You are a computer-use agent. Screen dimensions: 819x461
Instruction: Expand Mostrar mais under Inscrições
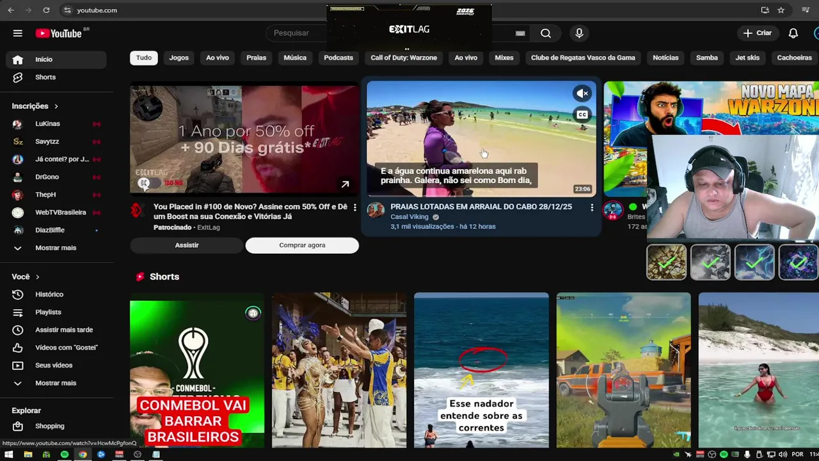point(56,248)
